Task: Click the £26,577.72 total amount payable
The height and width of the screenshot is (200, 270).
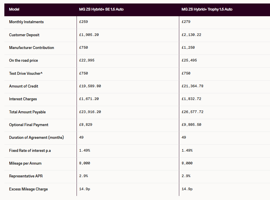Action: 193,112
